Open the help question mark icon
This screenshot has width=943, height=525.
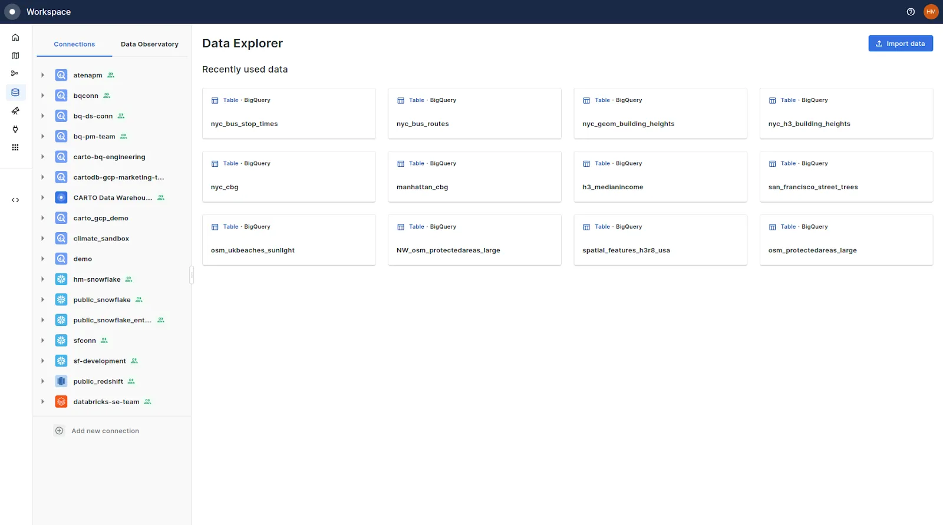click(x=911, y=12)
